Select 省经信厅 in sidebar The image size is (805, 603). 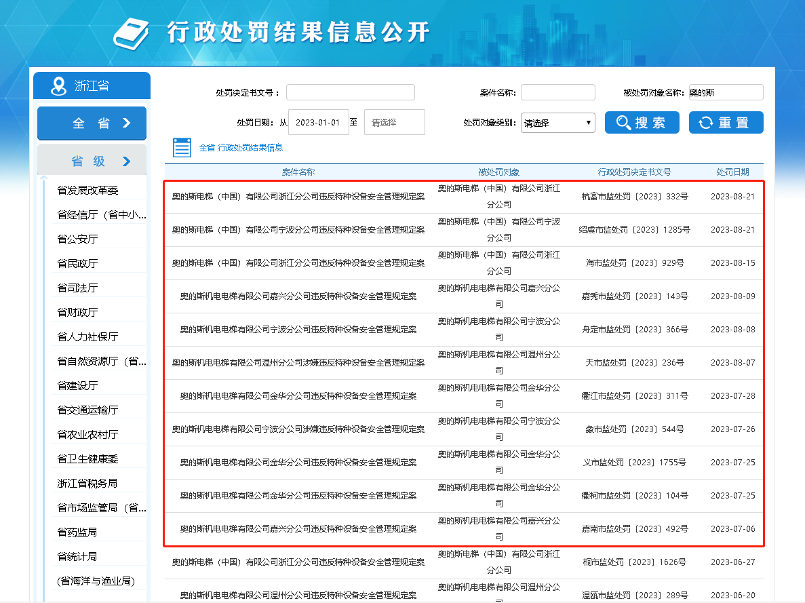pos(101,215)
